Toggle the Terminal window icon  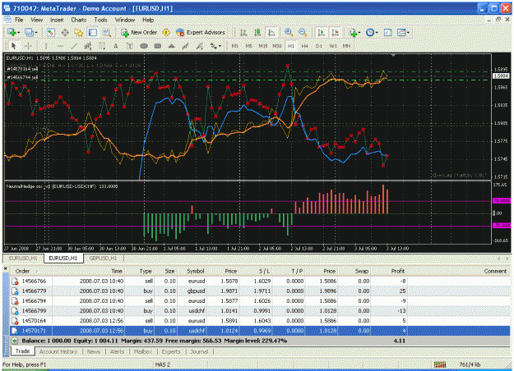[x=93, y=32]
